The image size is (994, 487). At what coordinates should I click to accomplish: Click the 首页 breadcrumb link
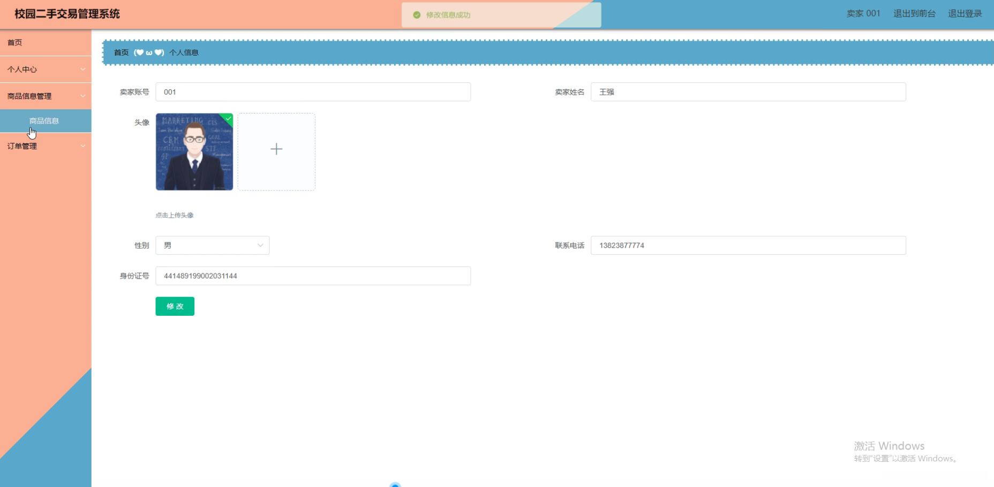point(122,52)
